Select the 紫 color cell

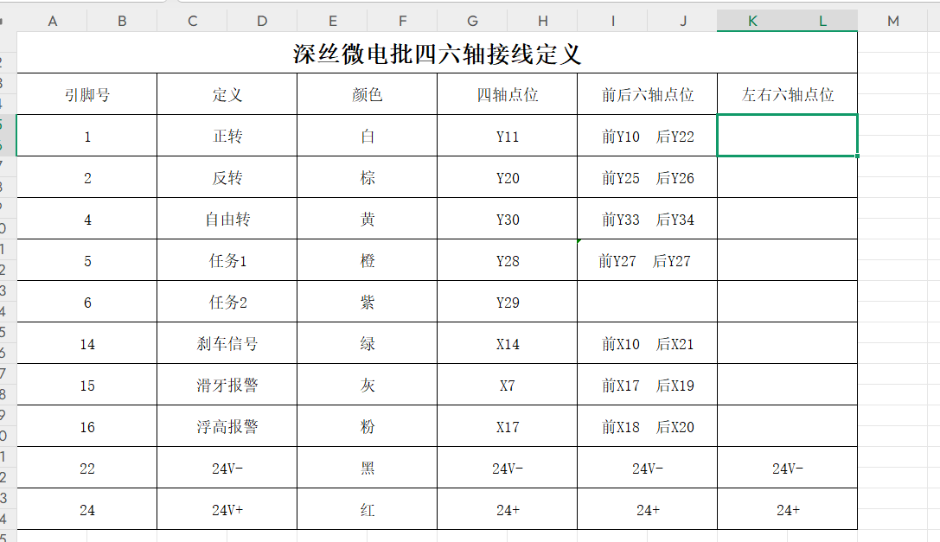click(367, 302)
